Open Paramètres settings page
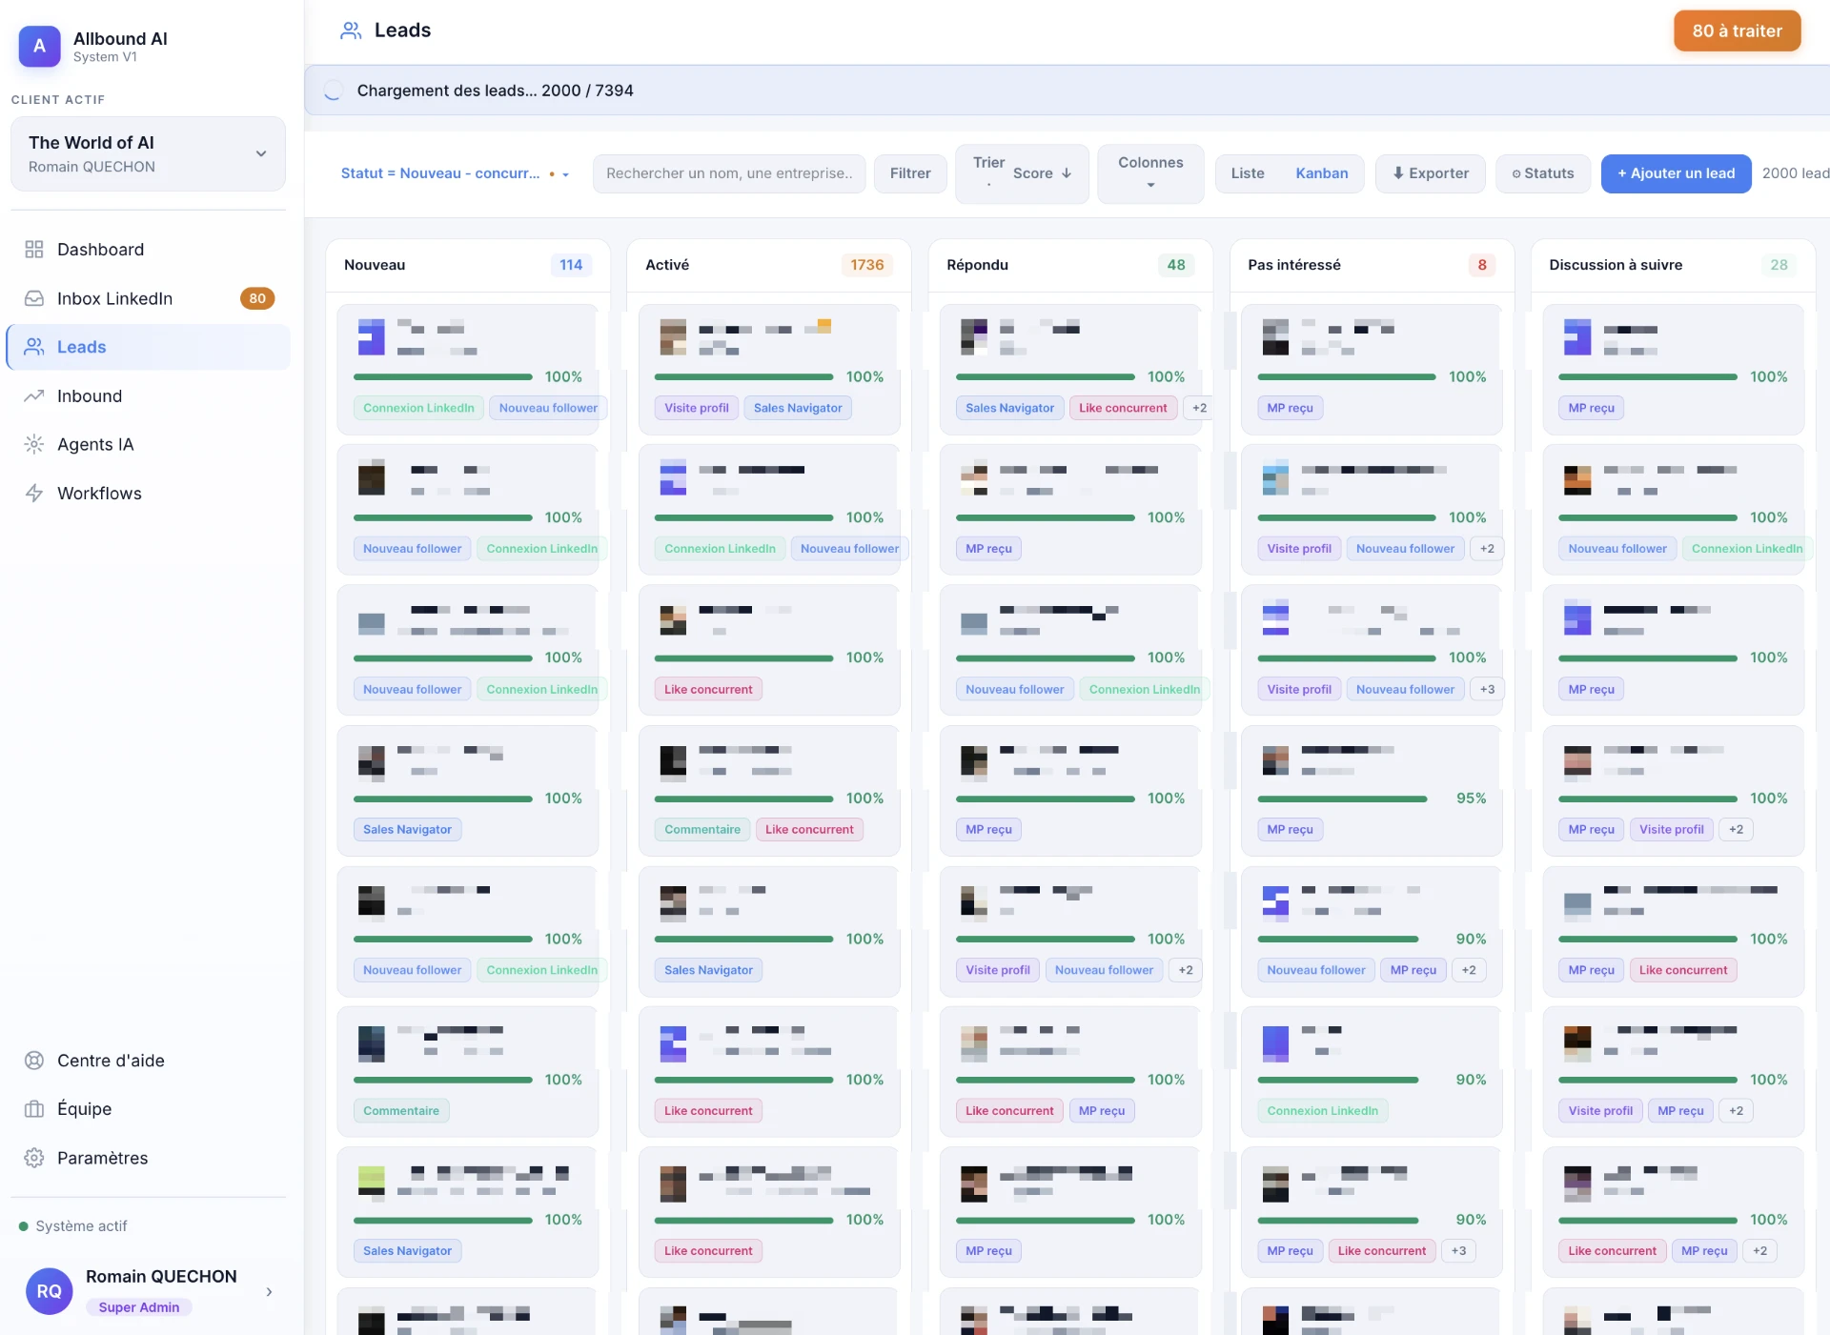 [148, 1158]
